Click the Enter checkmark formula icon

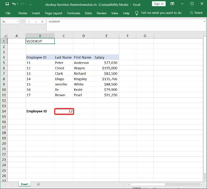tap(36, 22)
